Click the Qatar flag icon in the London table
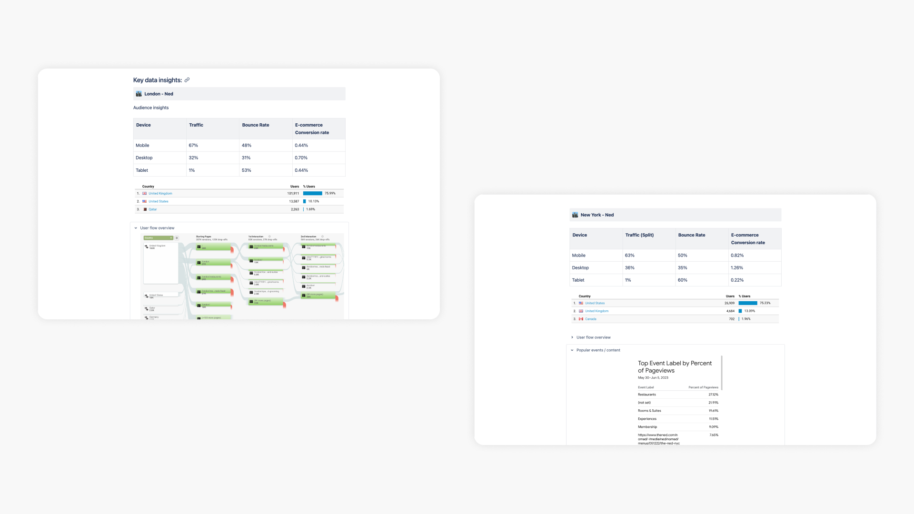 click(145, 209)
